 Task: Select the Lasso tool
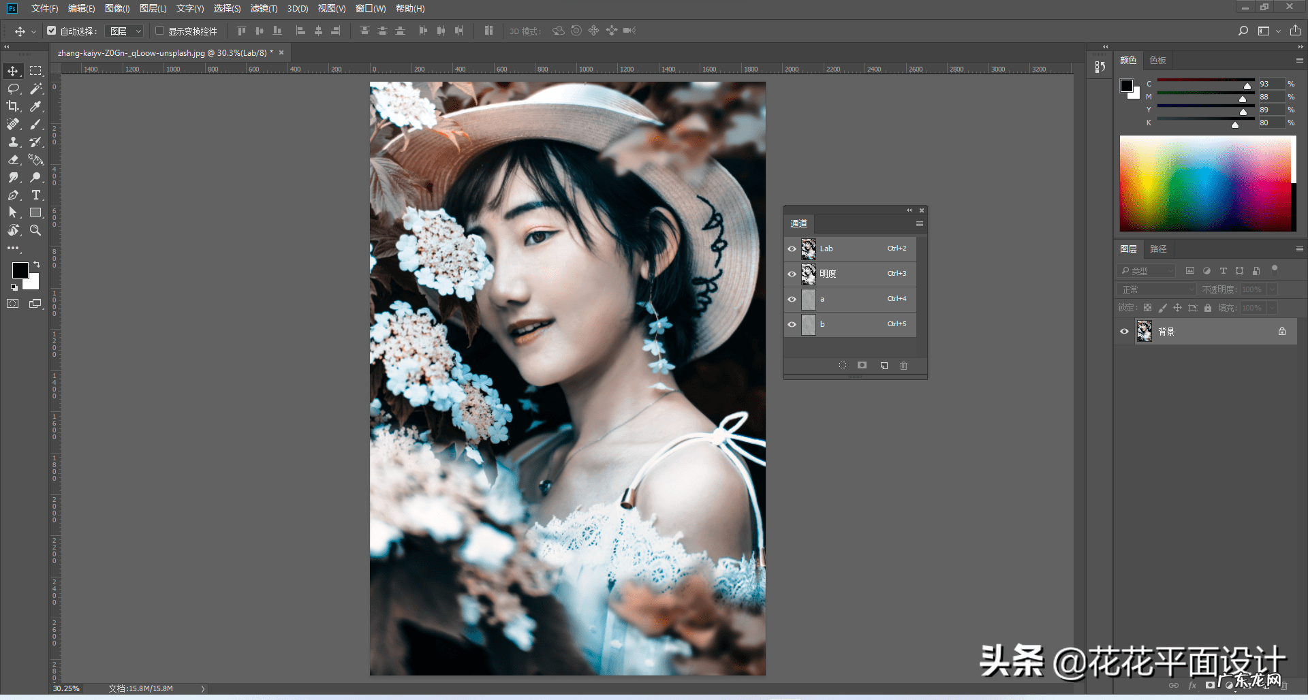click(13, 89)
